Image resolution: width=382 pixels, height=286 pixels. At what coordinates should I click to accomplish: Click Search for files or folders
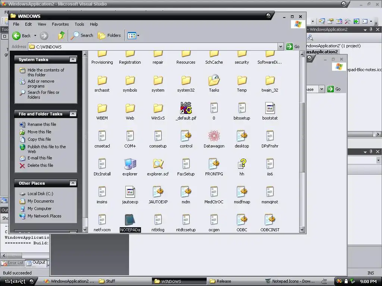[x=43, y=95]
